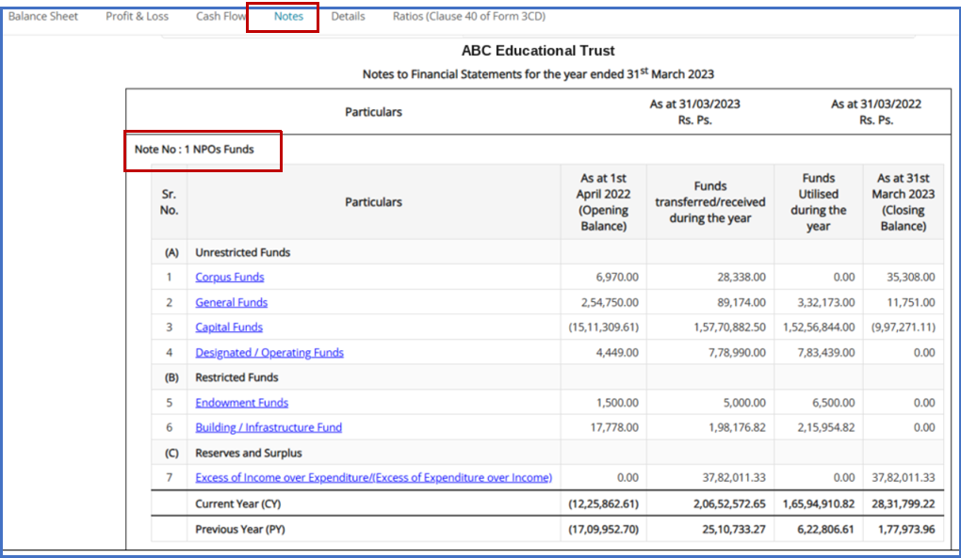The image size is (961, 558).
Task: Click Building / Infrastructure Fund link
Action: pyautogui.click(x=269, y=428)
